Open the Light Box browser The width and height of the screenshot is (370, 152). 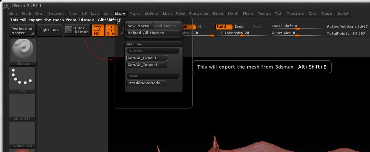coord(49,30)
